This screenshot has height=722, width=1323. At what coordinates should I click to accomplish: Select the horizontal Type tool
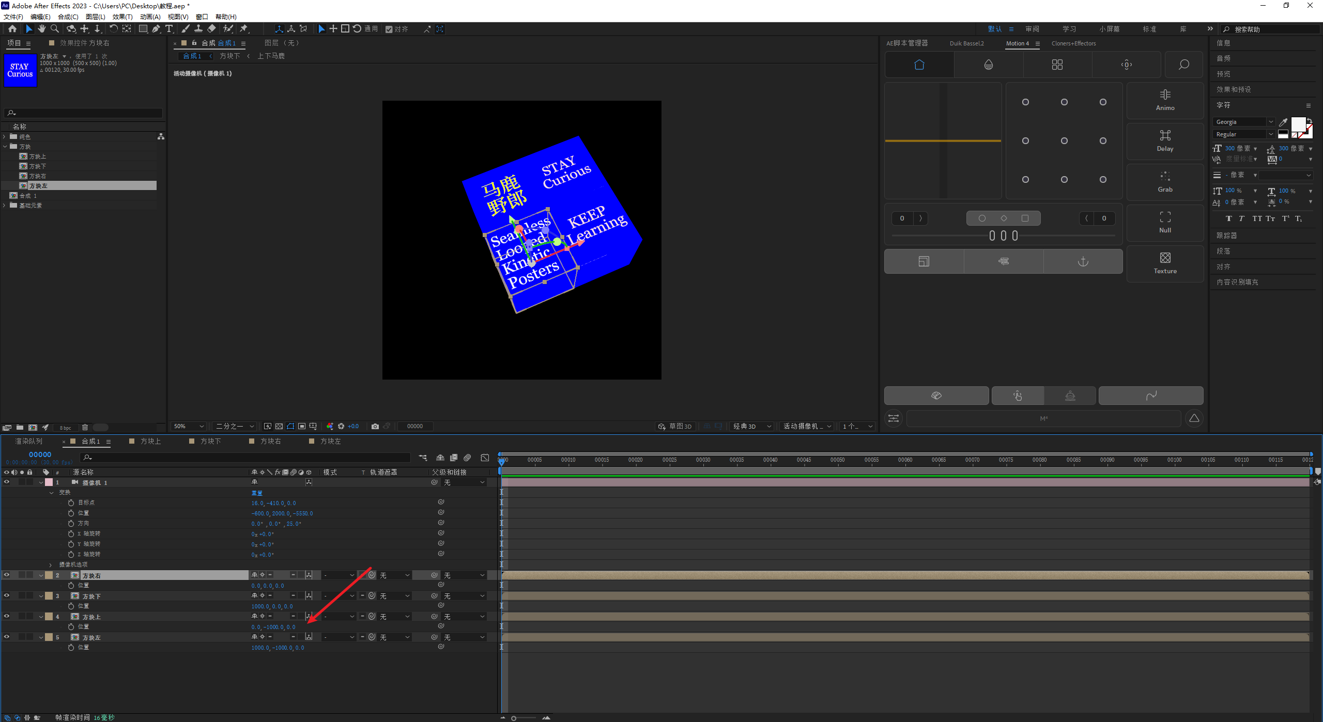click(x=169, y=29)
